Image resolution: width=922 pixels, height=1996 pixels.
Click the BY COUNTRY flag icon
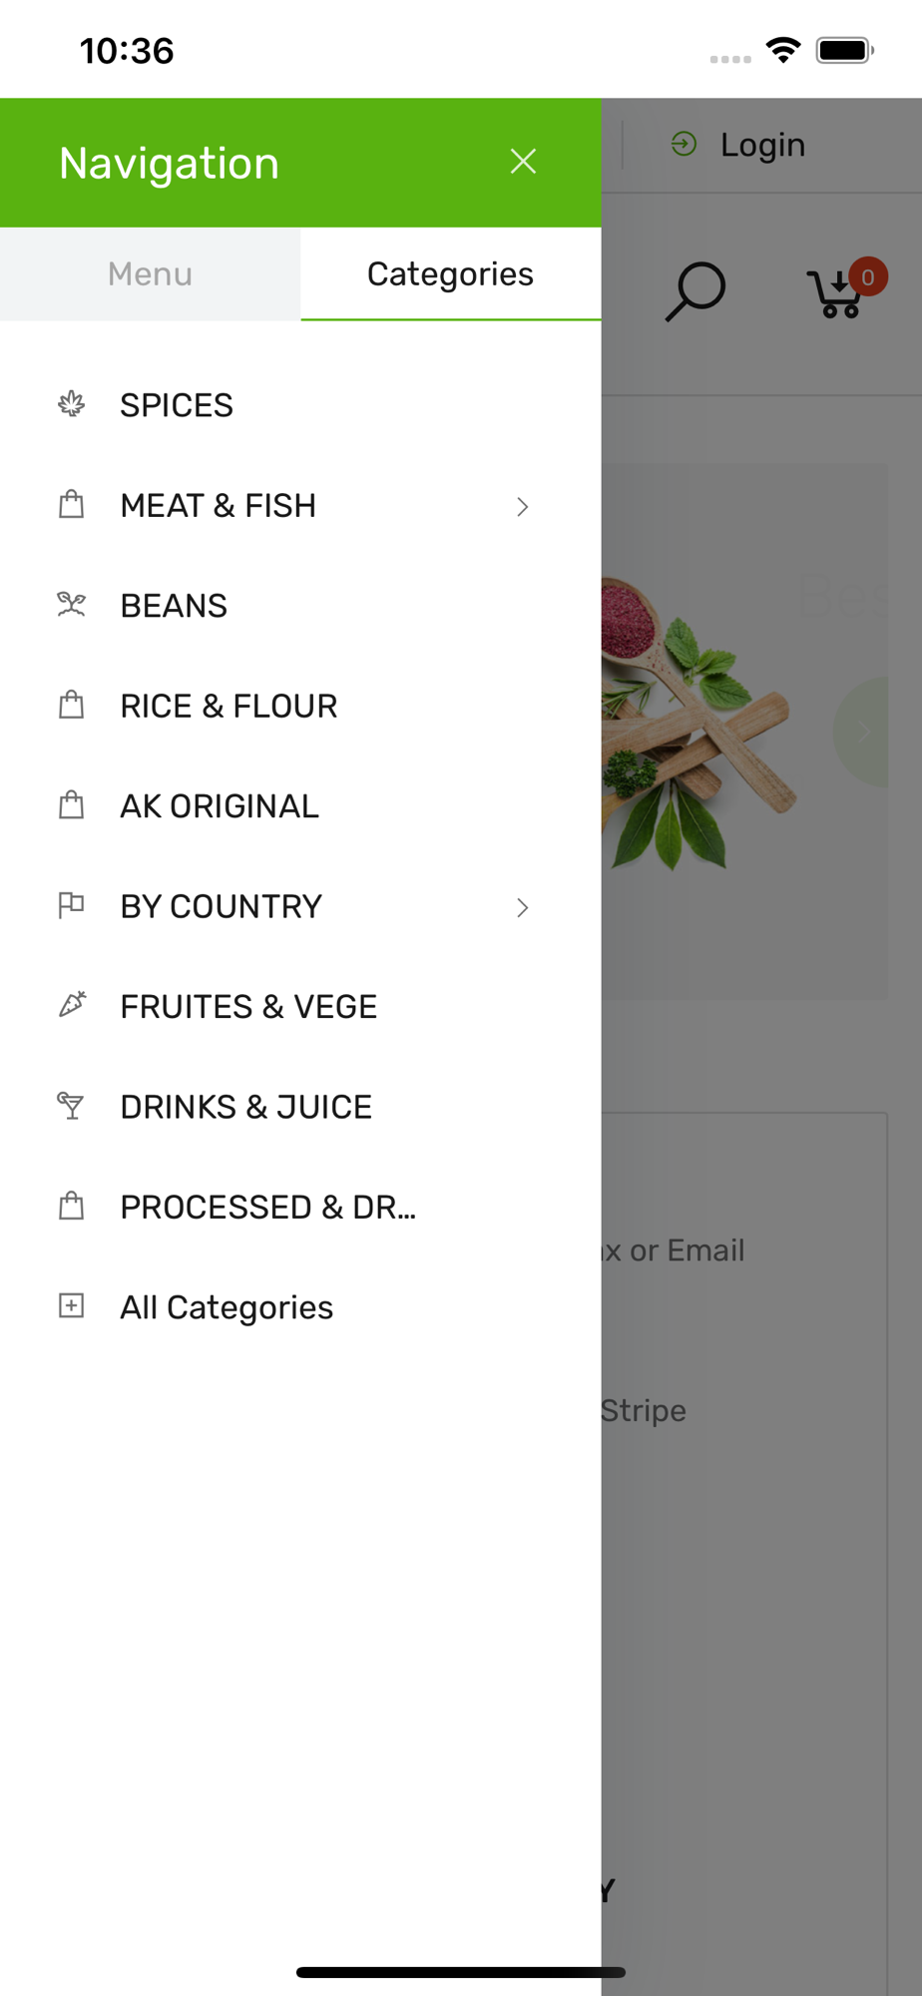(71, 905)
